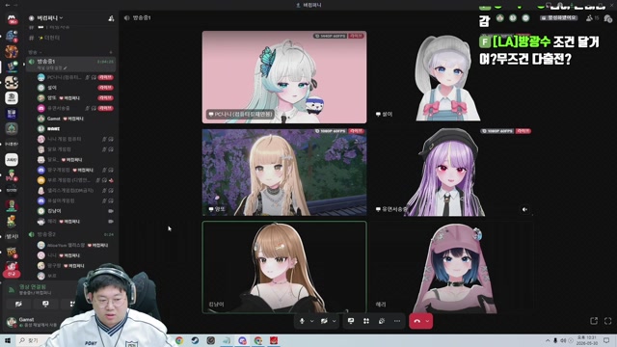Toggle camera button in voice connected panel
This screenshot has height=347, width=617.
point(18,304)
